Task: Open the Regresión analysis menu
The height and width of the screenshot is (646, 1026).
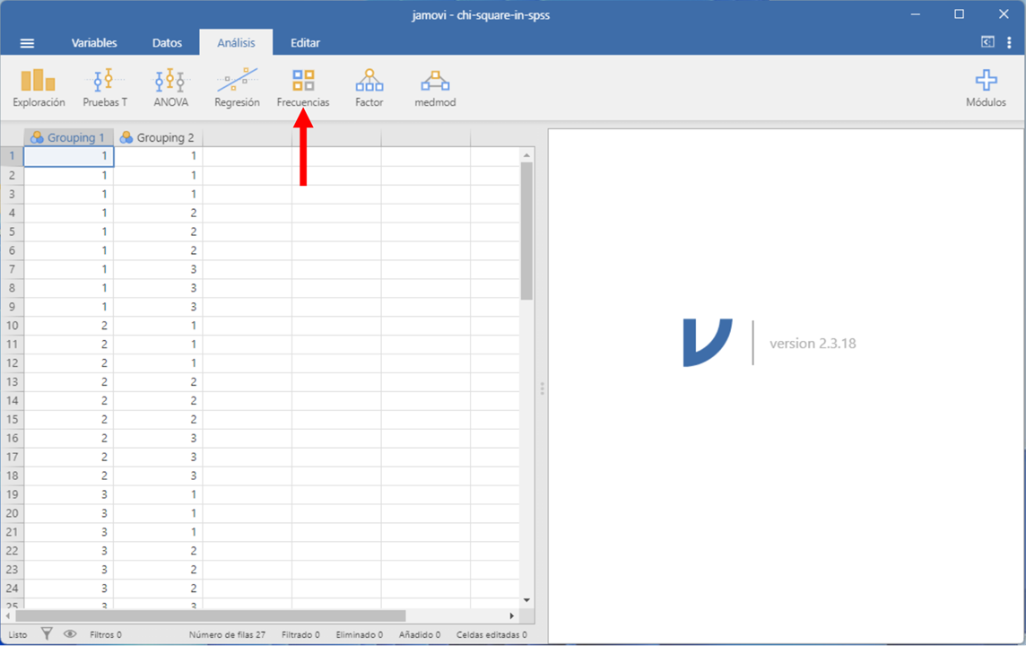Action: [x=237, y=88]
